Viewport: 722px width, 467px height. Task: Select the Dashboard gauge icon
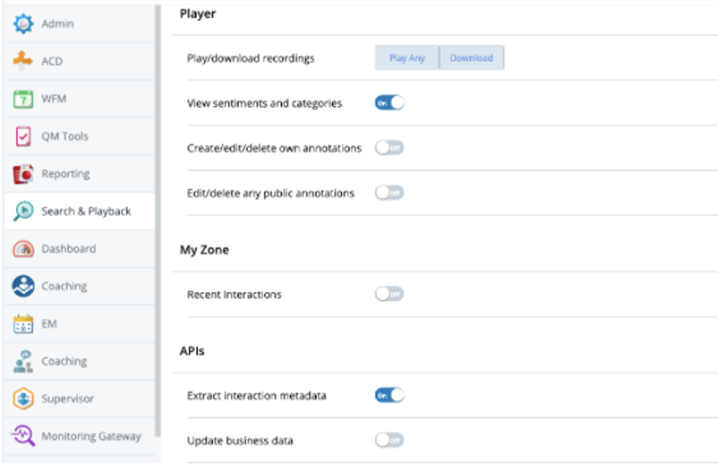[23, 249]
